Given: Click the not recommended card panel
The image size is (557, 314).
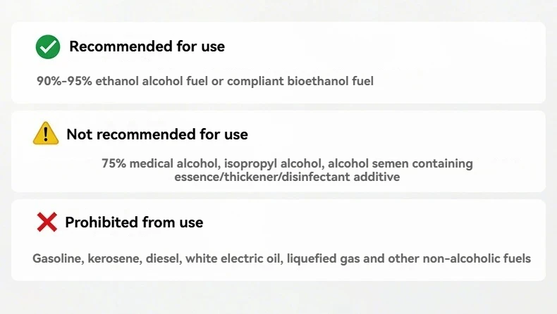Looking at the screenshot, I should click(x=278, y=151).
